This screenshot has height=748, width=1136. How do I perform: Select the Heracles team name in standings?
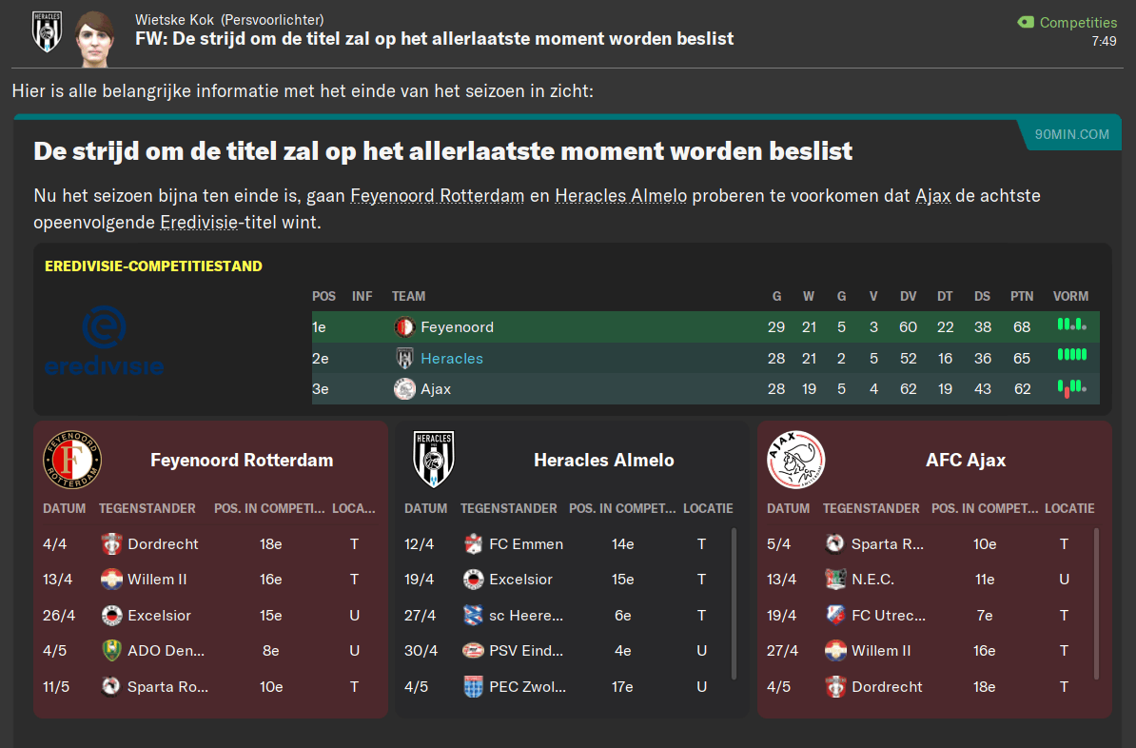452,359
